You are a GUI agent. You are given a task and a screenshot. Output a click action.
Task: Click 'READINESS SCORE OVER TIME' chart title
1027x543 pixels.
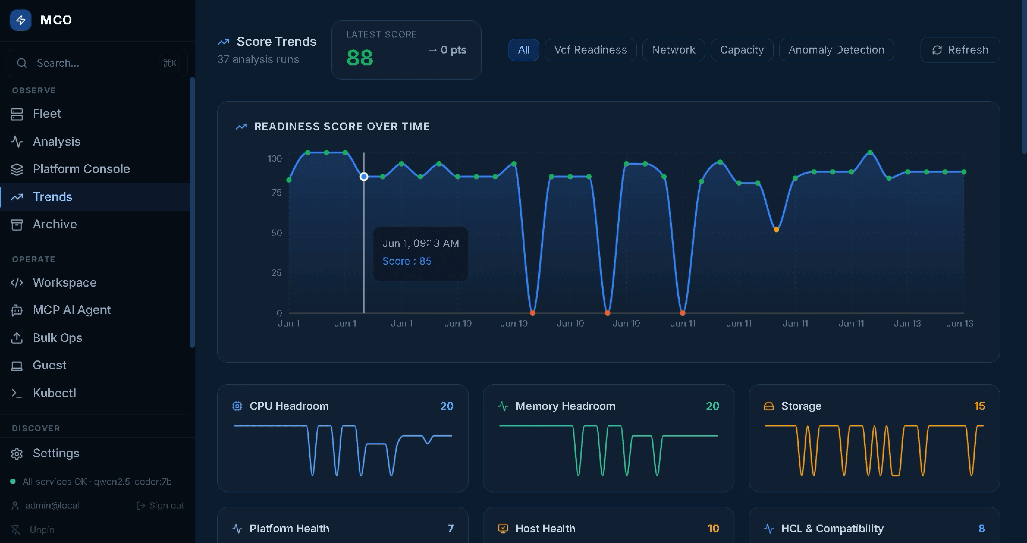pos(342,127)
